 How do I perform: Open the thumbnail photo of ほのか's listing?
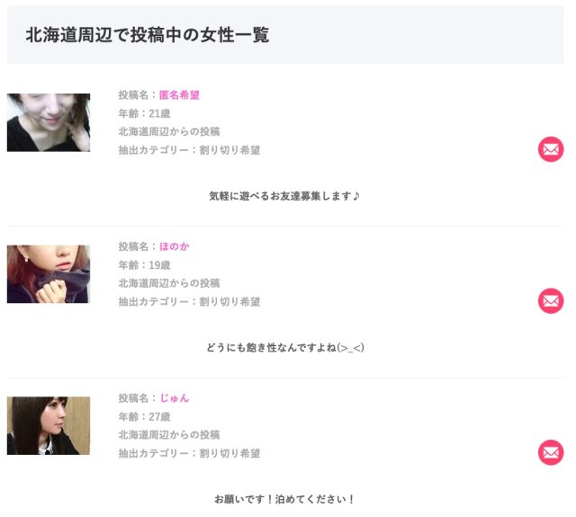click(49, 274)
